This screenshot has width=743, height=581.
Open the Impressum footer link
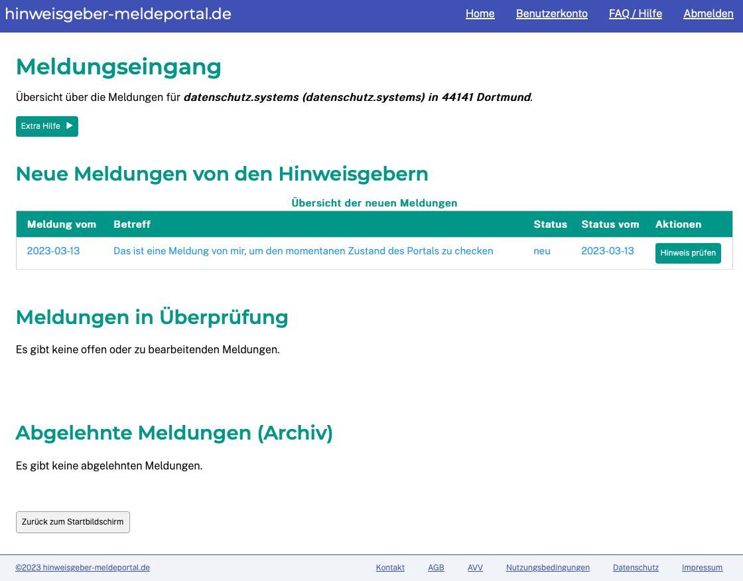(702, 568)
